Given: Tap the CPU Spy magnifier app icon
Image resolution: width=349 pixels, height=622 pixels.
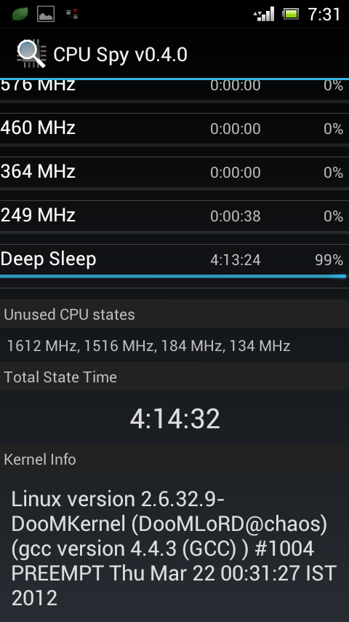Looking at the screenshot, I should [31, 54].
